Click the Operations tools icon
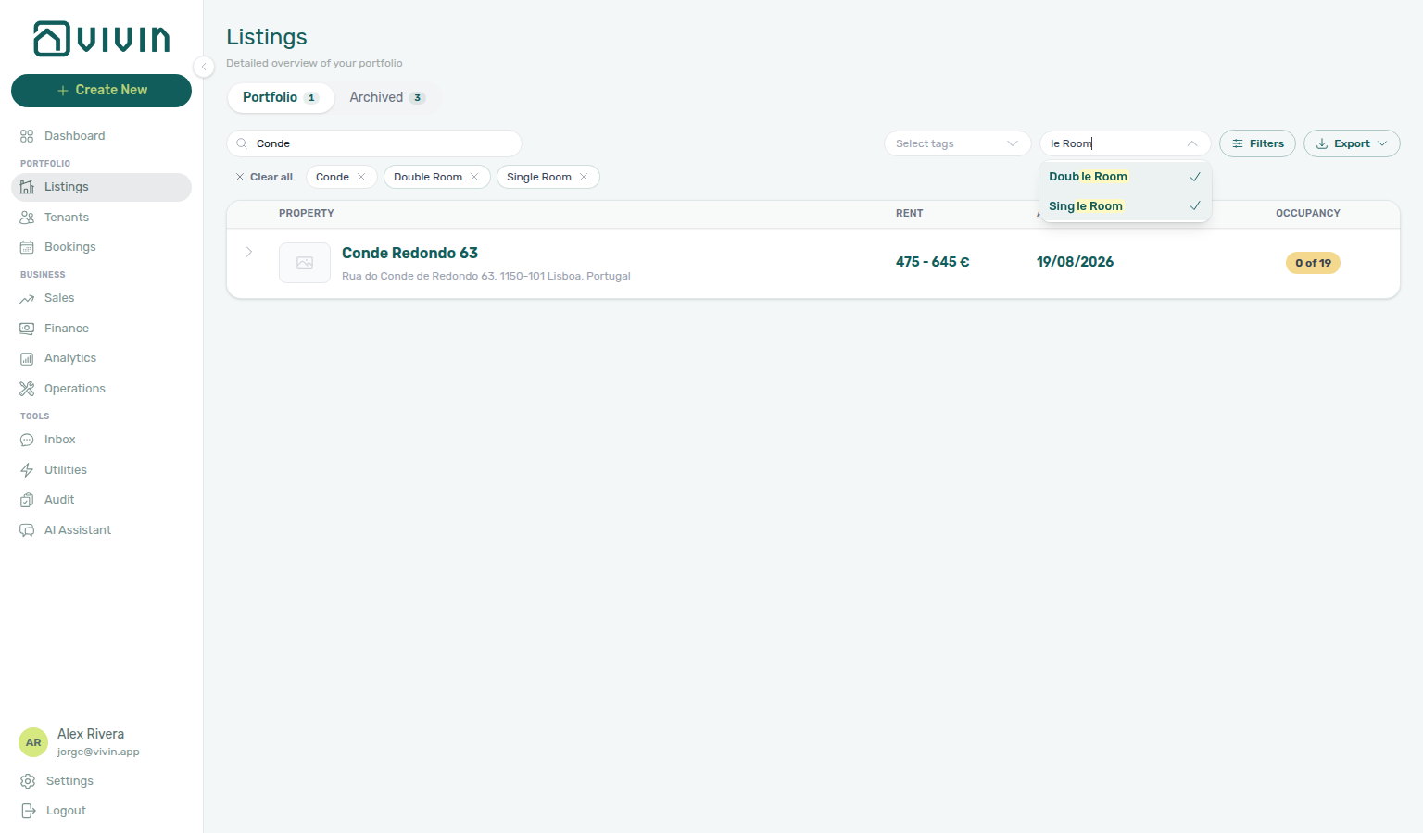This screenshot has width=1423, height=833. pos(27,389)
